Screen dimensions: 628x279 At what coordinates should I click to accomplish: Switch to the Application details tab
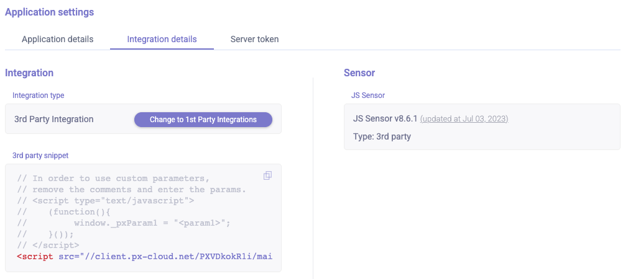[x=57, y=39]
